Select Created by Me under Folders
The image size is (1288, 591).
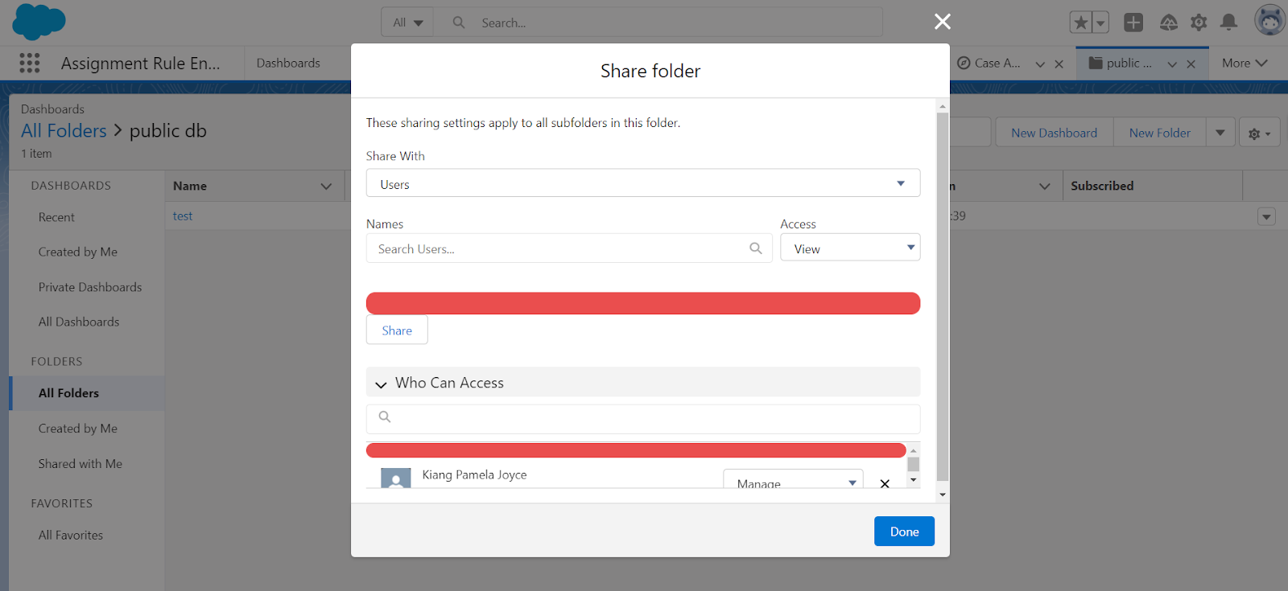coord(78,429)
